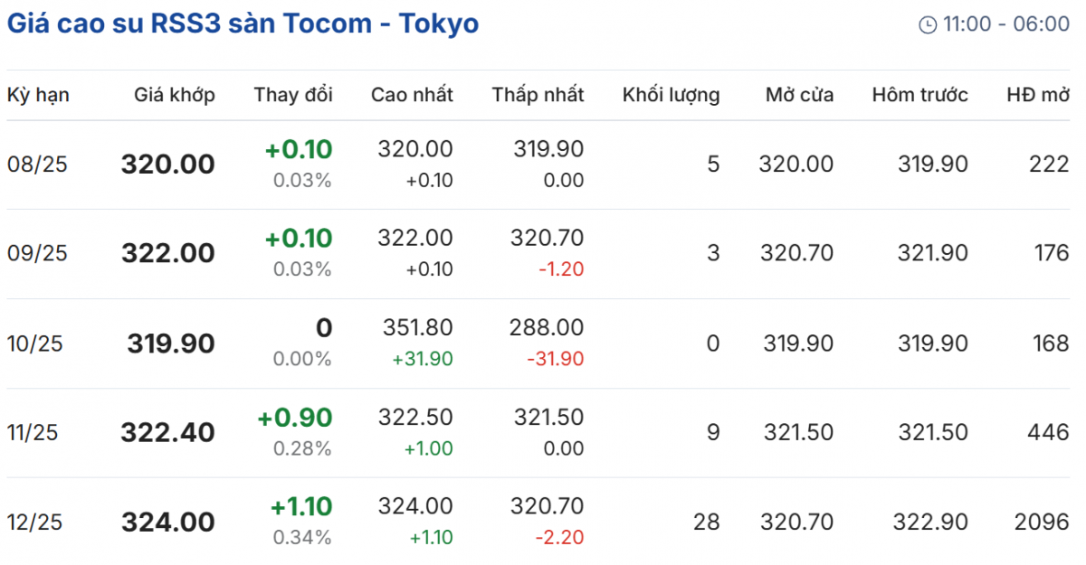Image resolution: width=1086 pixels, height=565 pixels.
Task: Select the 09/25 contract term
Action: pyautogui.click(x=37, y=253)
